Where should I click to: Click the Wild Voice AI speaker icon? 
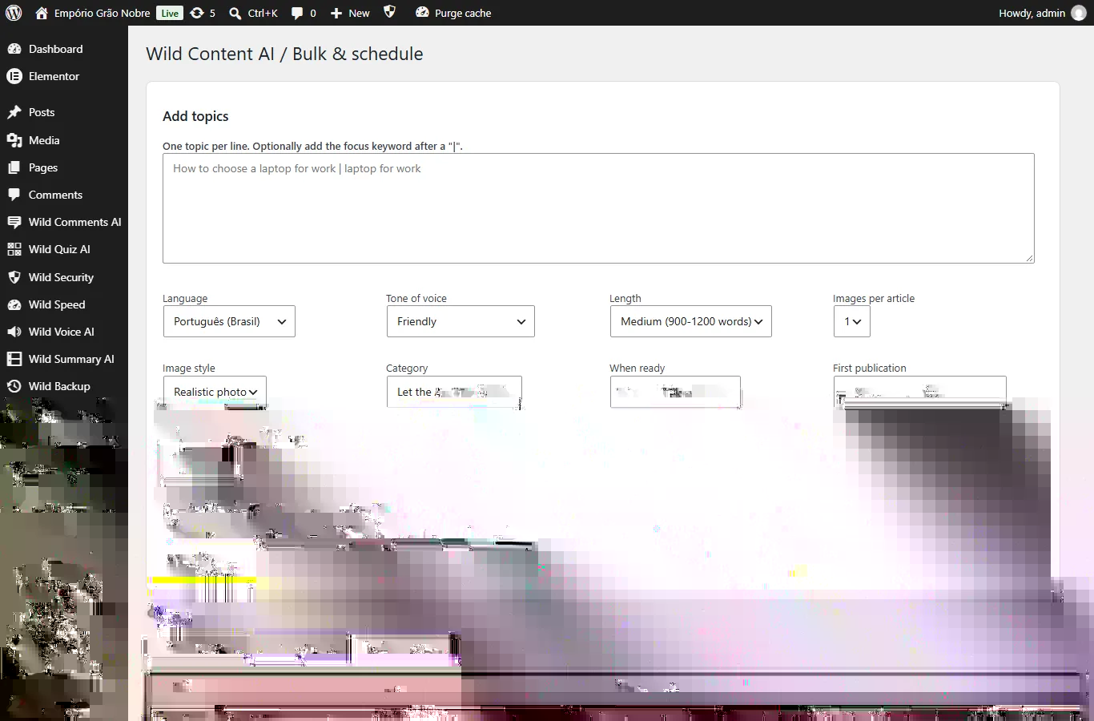(14, 332)
